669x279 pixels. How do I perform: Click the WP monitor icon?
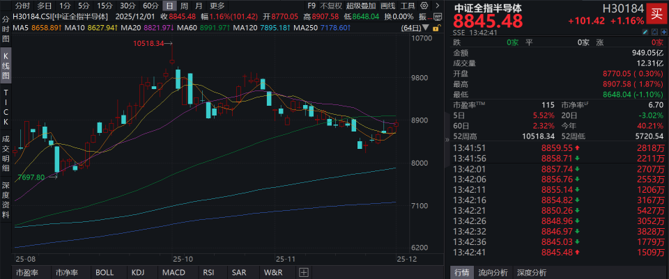pos(437,17)
